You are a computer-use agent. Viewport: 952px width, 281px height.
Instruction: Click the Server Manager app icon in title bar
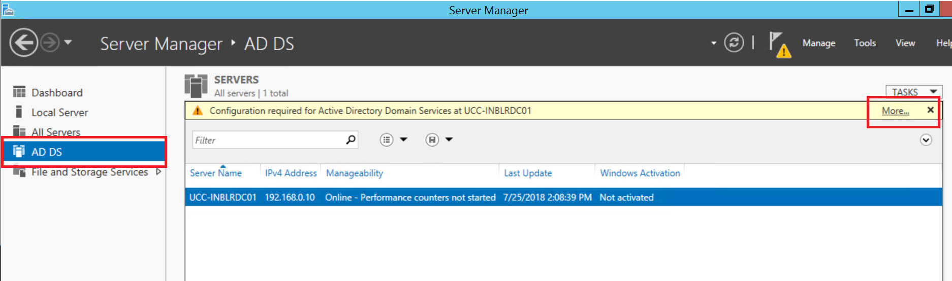coord(8,10)
